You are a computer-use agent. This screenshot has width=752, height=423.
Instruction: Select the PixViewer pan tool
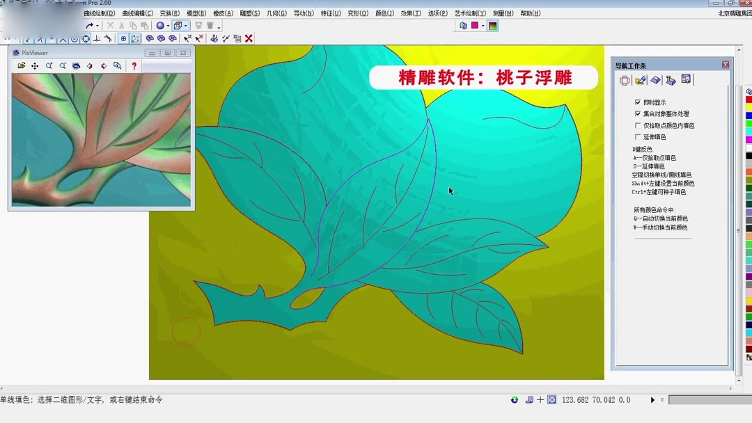pos(35,65)
